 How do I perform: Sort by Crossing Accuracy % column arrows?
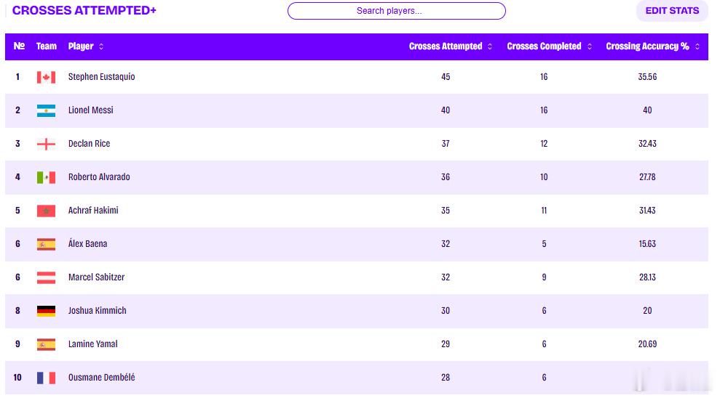697,46
